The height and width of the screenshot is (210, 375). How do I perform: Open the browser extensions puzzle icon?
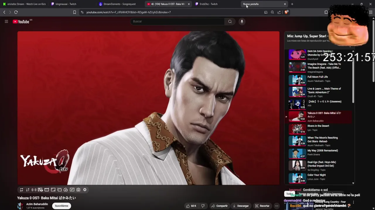click(x=326, y=12)
